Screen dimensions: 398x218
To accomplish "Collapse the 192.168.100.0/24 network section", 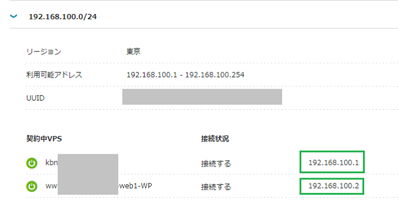I will 13,16.
